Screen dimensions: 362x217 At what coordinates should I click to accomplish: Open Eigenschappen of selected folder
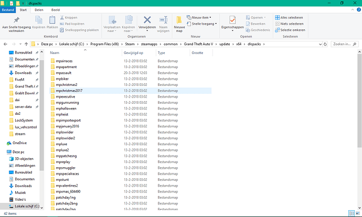click(232, 23)
